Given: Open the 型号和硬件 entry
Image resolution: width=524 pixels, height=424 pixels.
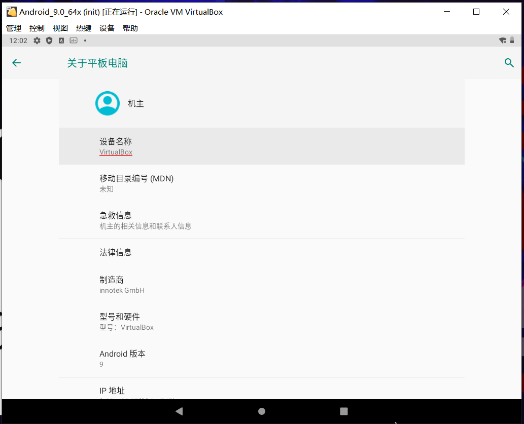Looking at the screenshot, I should click(262, 322).
